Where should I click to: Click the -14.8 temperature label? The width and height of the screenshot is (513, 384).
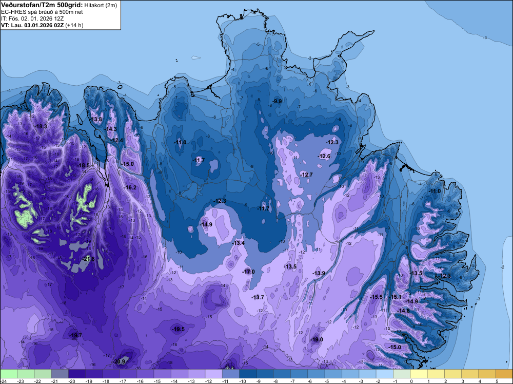point(403,311)
